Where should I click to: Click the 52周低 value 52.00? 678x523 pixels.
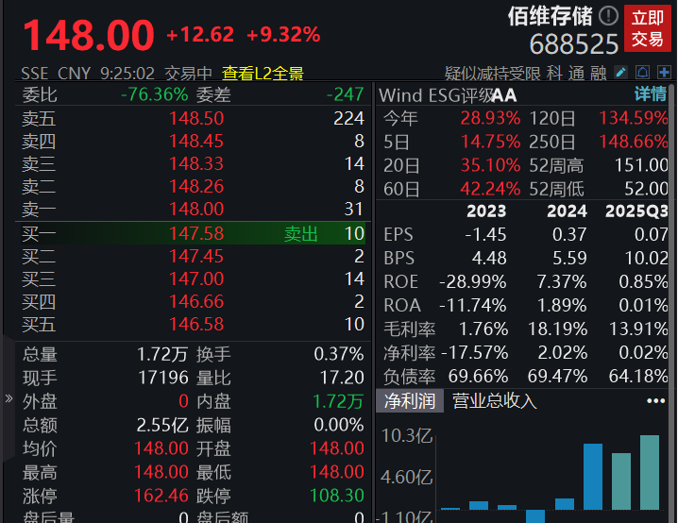coord(647,189)
